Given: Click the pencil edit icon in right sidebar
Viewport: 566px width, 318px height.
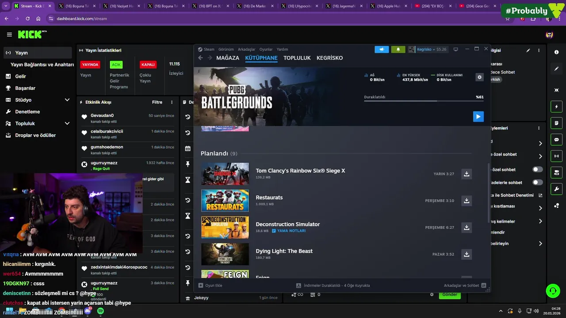Looking at the screenshot, I should [556, 69].
